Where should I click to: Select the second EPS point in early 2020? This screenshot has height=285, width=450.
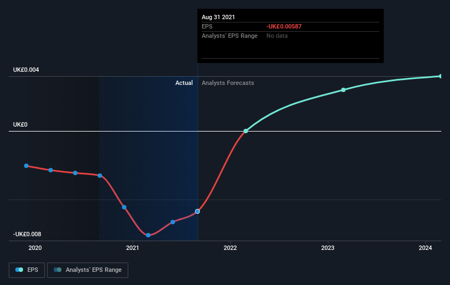click(50, 170)
